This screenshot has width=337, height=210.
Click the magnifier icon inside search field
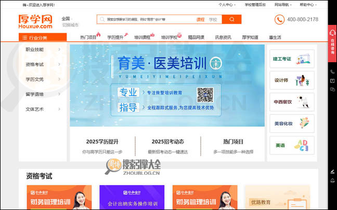[102, 19]
